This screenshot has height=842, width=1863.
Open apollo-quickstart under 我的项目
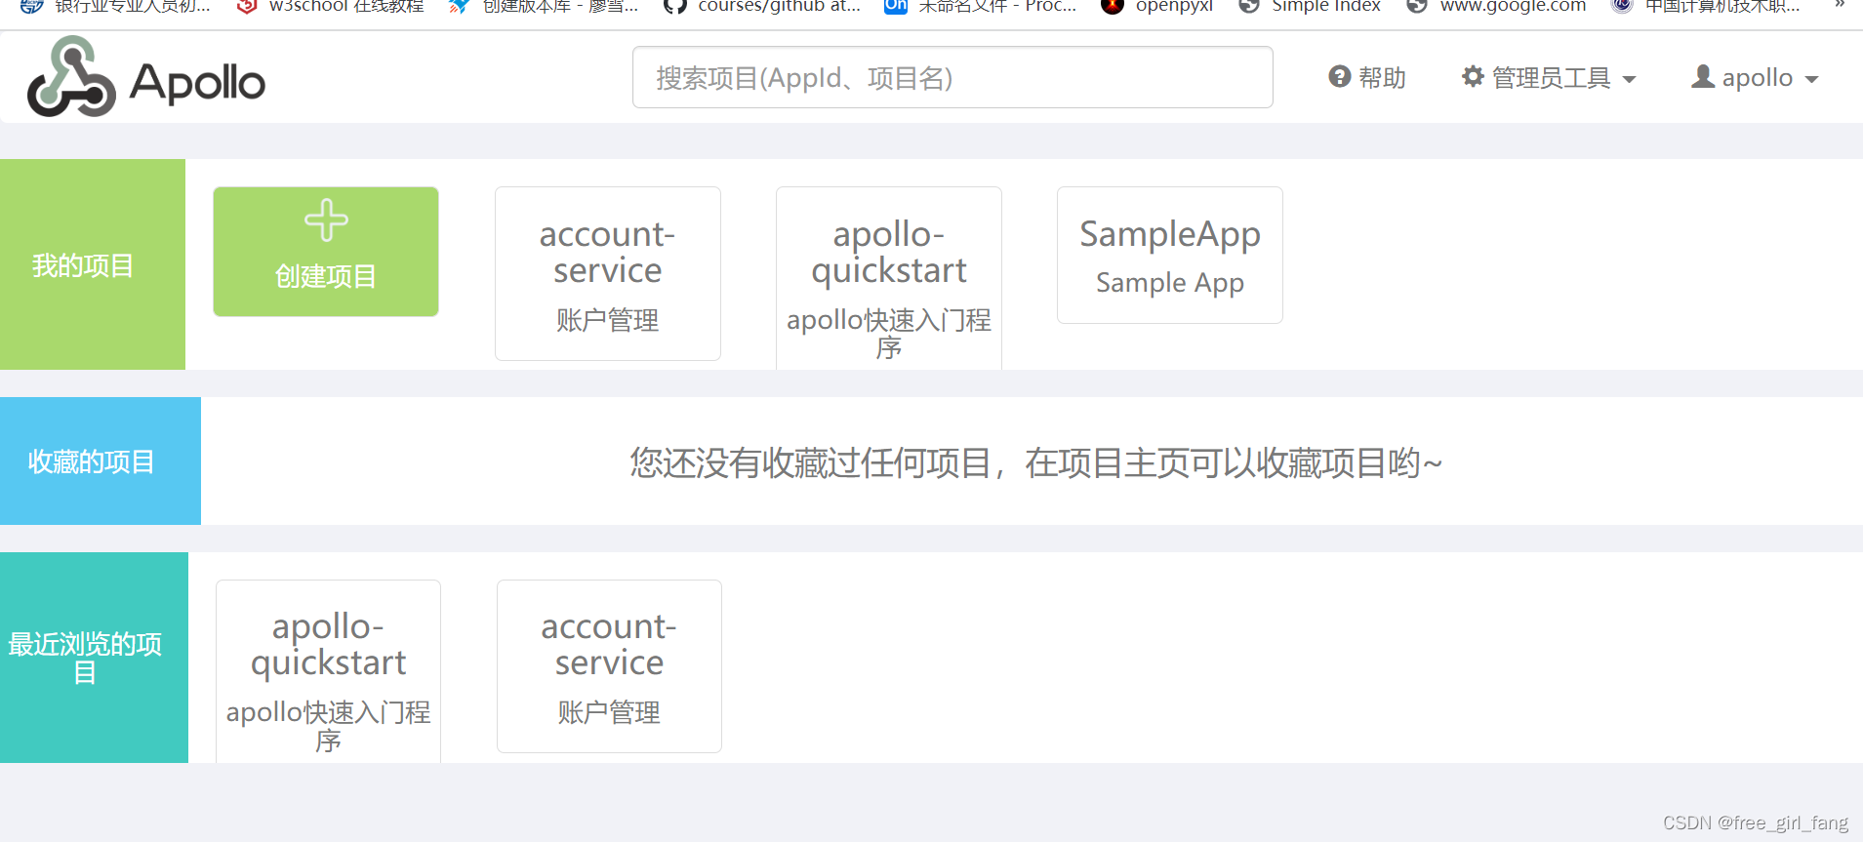coord(889,278)
